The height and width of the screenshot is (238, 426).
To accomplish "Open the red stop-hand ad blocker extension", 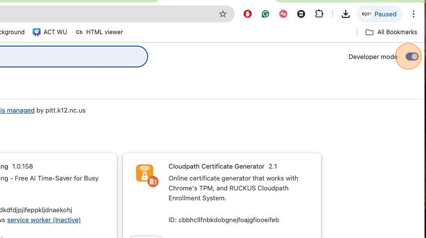I will coord(248,14).
